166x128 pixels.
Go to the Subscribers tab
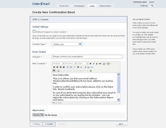[105, 6]
